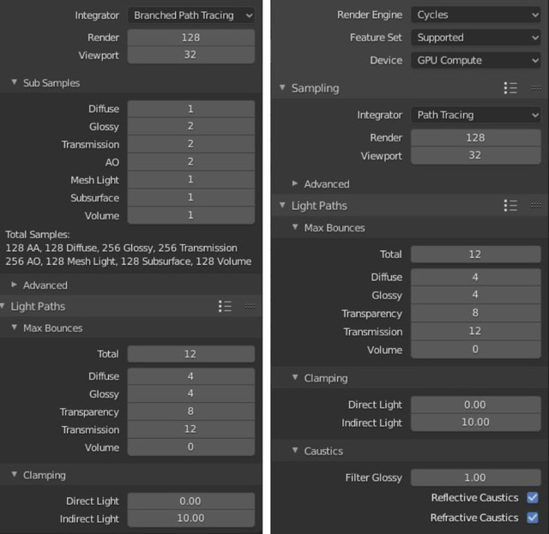Click Subsurface samples field
549x534 pixels.
click(x=190, y=198)
